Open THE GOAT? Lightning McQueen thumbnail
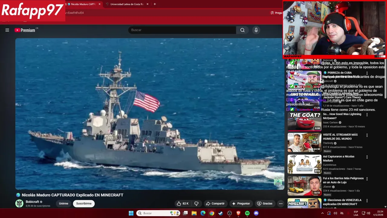Screen dimensions: 387x218 (x=304, y=121)
